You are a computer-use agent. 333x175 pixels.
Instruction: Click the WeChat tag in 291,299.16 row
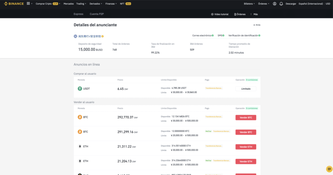pos(208,131)
